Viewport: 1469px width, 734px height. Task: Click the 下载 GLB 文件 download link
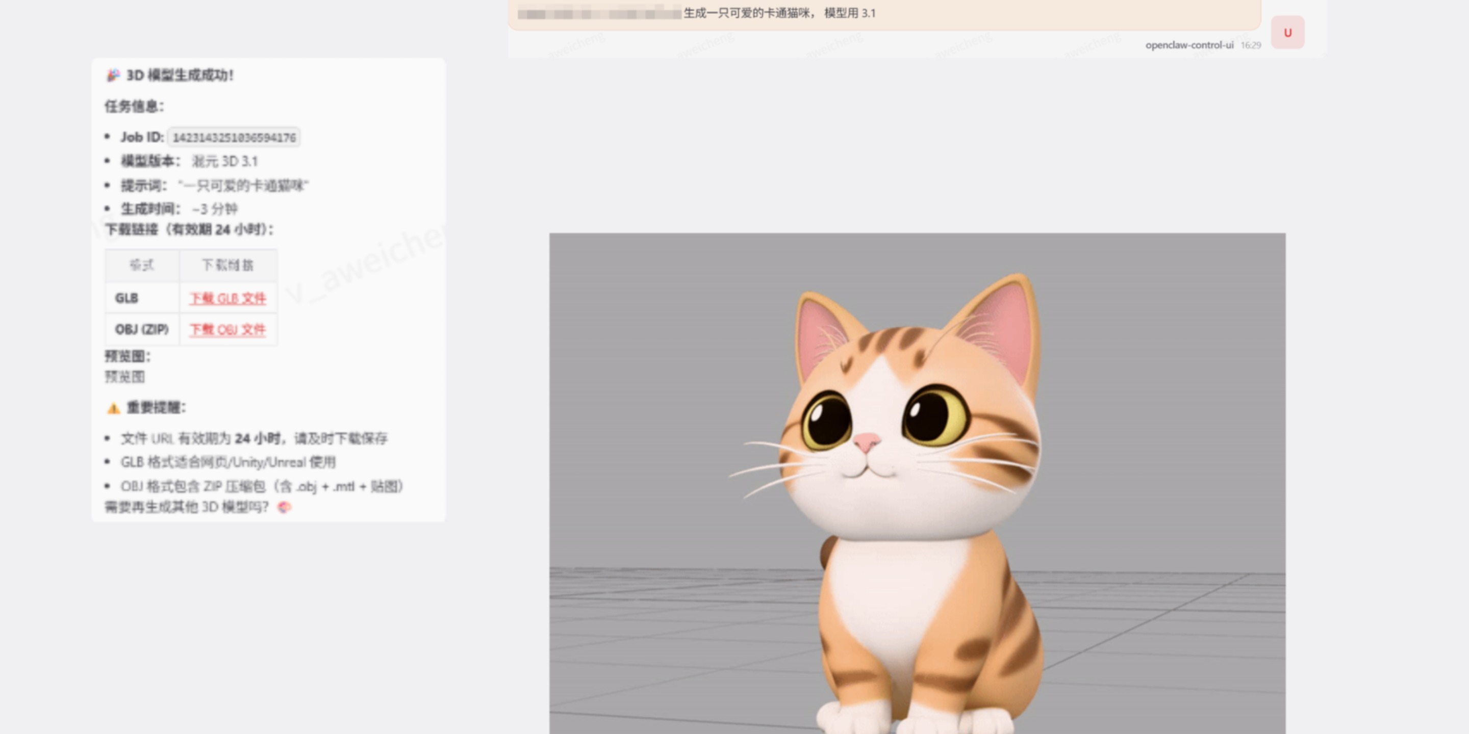pyautogui.click(x=227, y=298)
